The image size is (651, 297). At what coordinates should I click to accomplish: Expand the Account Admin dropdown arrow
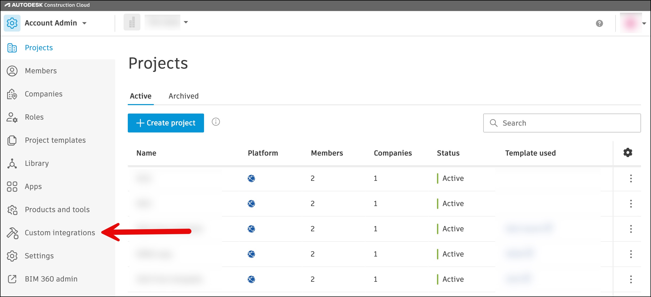point(84,23)
